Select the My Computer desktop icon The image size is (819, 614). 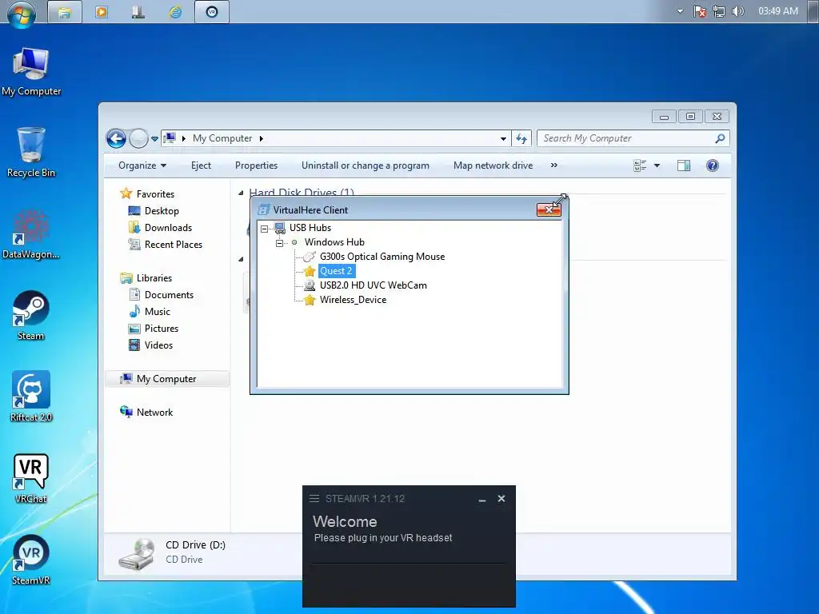(31, 72)
